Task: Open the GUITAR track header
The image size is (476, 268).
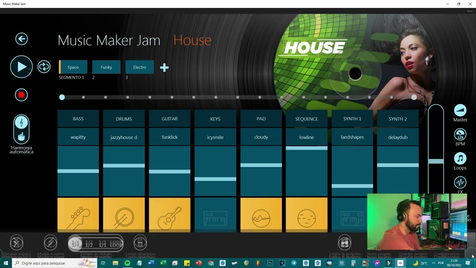Action: 170,119
